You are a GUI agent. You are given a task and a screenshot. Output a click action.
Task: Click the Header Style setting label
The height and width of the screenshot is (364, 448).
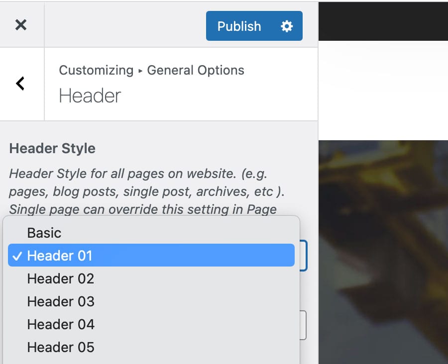point(52,148)
